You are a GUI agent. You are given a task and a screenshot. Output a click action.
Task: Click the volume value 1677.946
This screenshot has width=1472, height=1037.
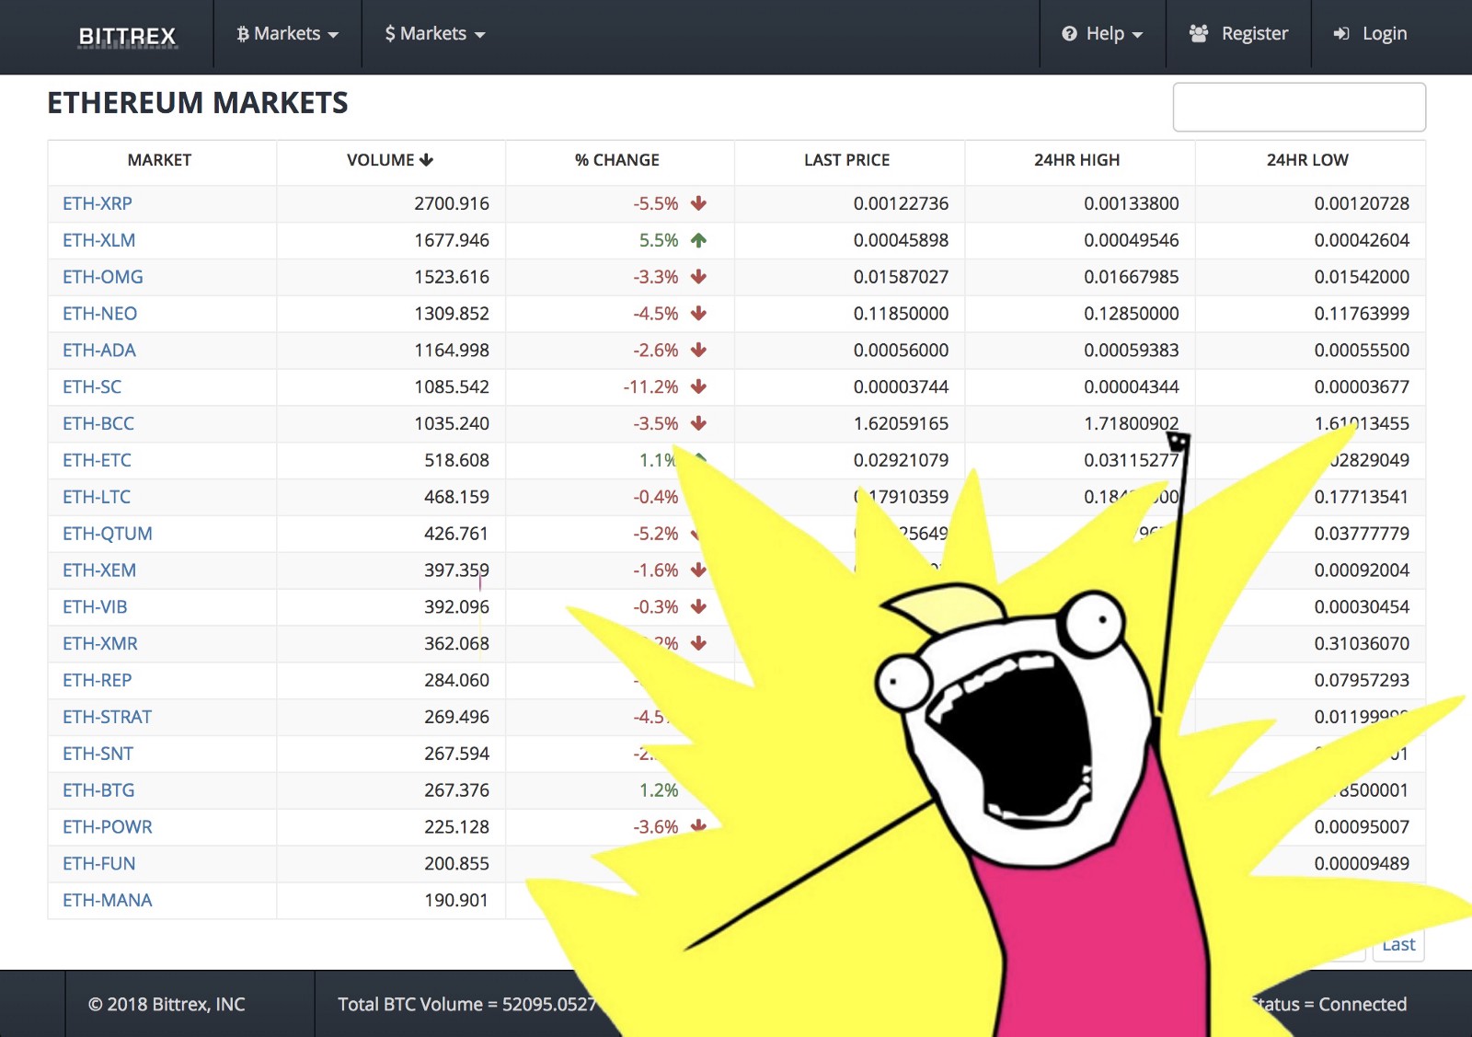click(452, 240)
